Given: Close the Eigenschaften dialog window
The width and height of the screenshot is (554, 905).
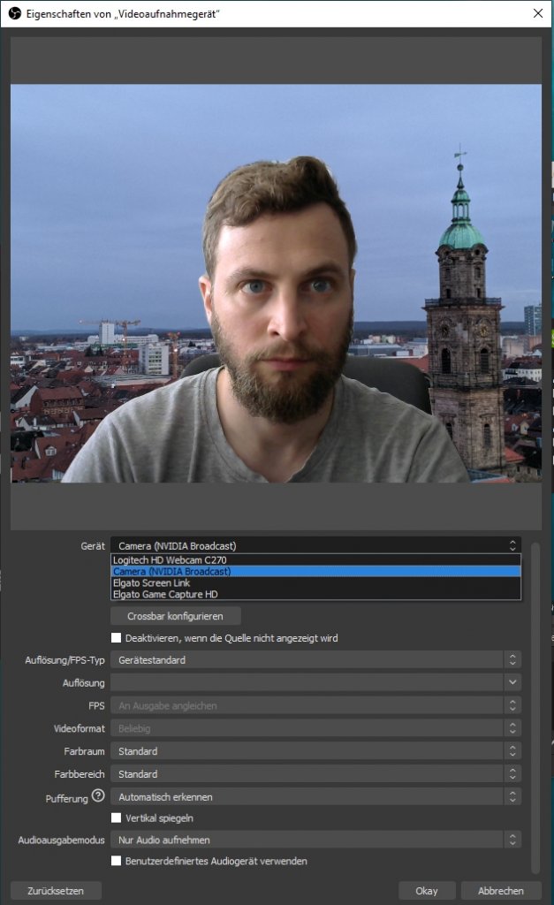Looking at the screenshot, I should (538, 13).
